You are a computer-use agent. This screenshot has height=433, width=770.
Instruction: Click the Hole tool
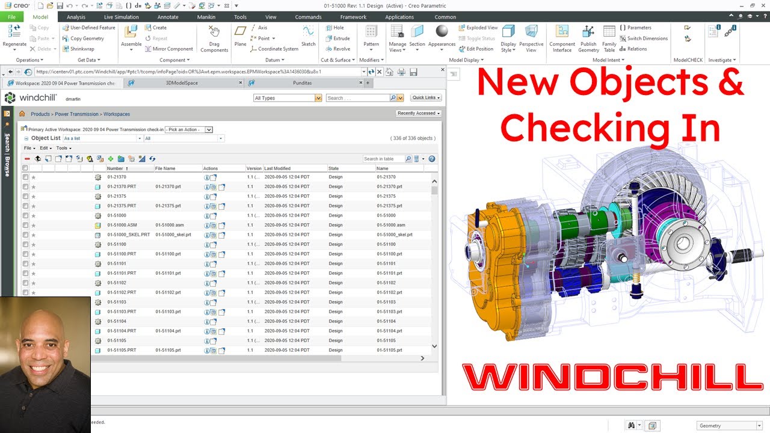tap(334, 28)
